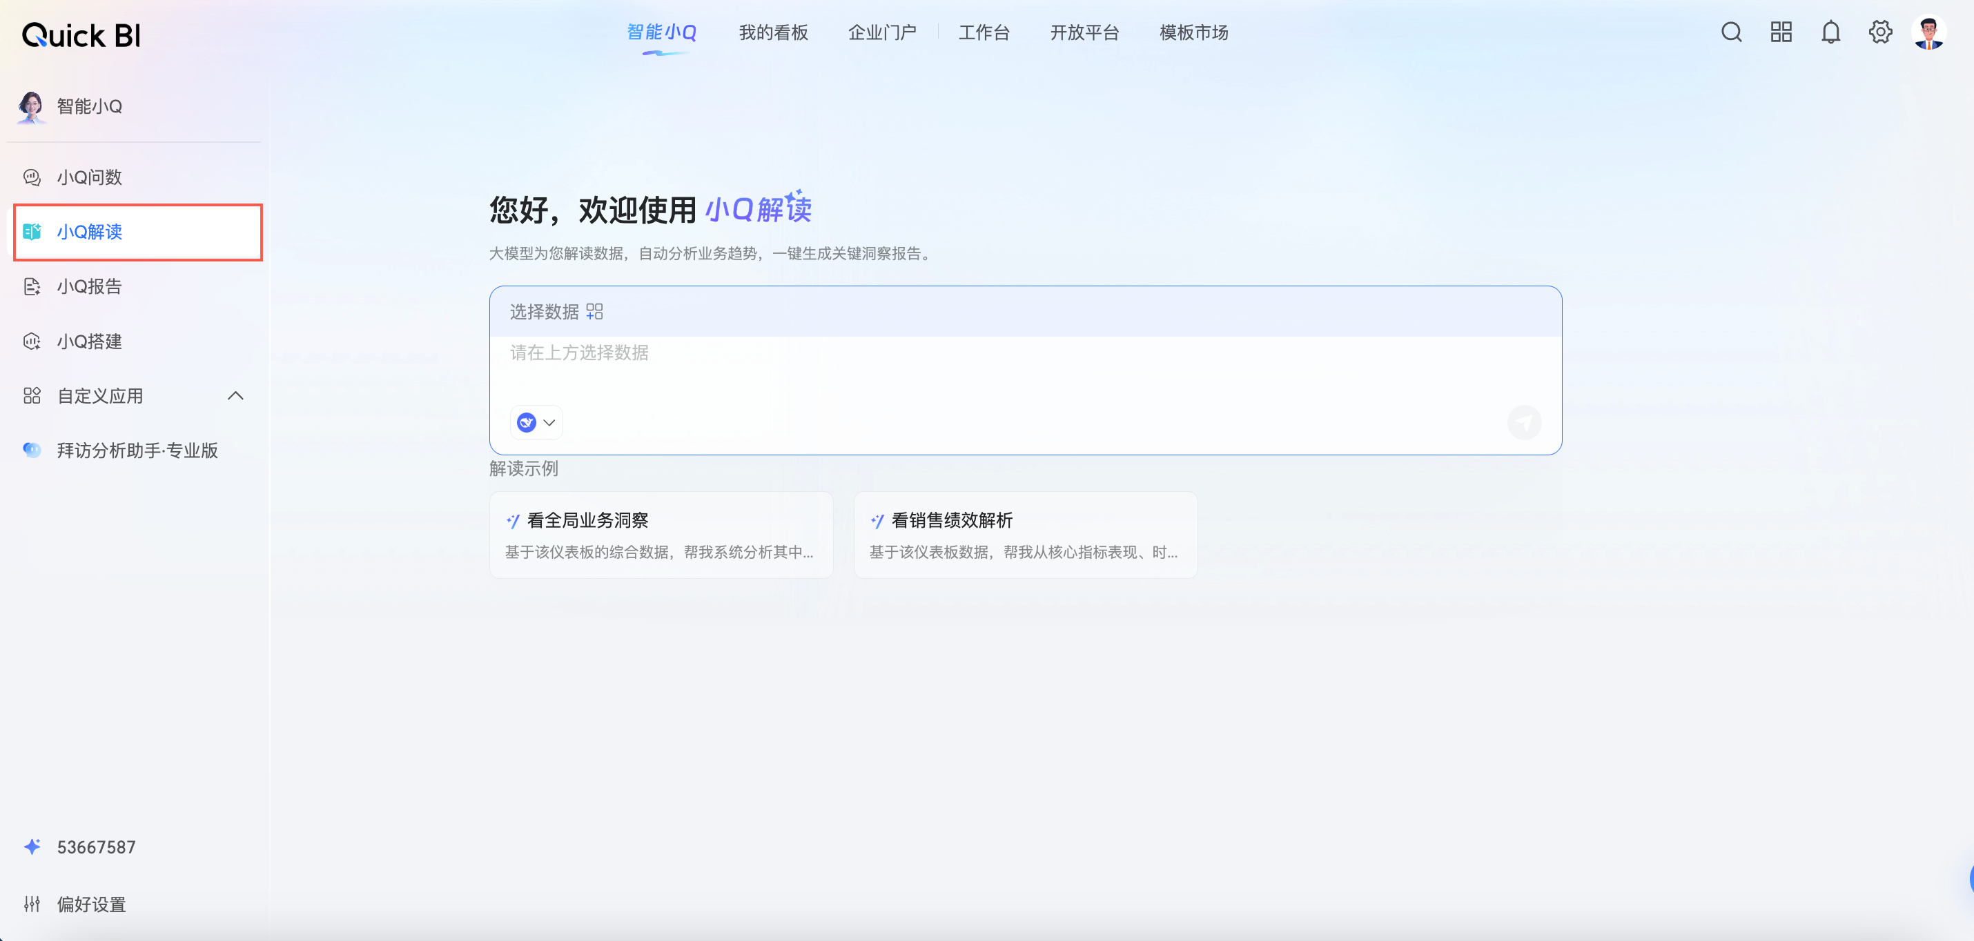The width and height of the screenshot is (1974, 941).
Task: Click the 小Q问数 chat icon
Action: (32, 177)
